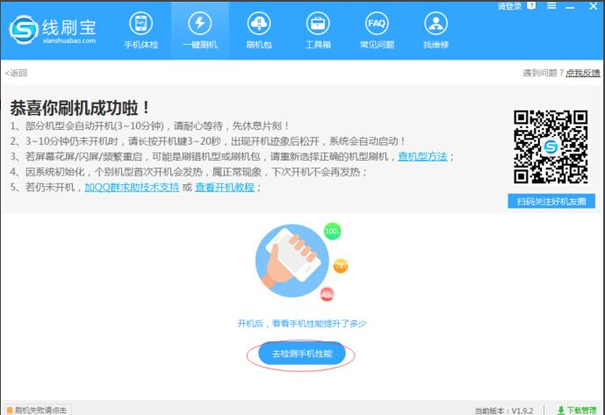This screenshot has width=605, height=415.
Task: Open the 找维修 repair service page
Action: pos(436,30)
